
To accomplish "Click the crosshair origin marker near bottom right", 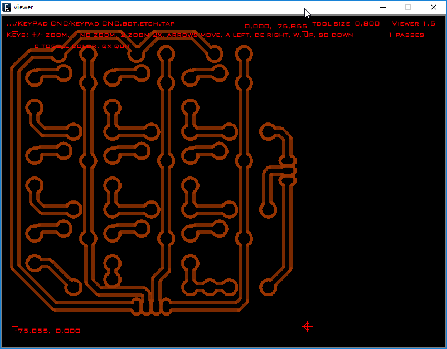I will pos(307,327).
